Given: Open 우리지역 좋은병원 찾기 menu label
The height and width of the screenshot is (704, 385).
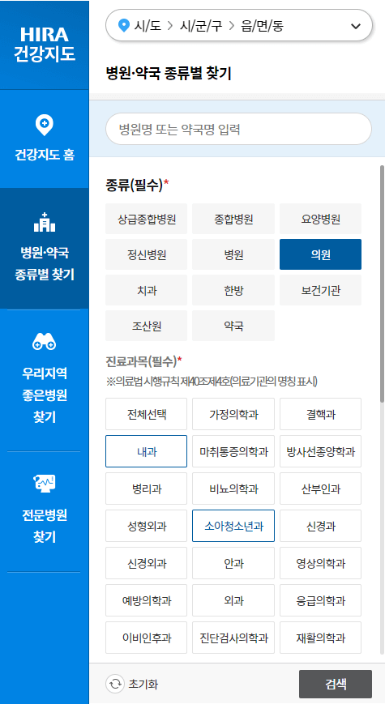Looking at the screenshot, I should click(x=45, y=395).
